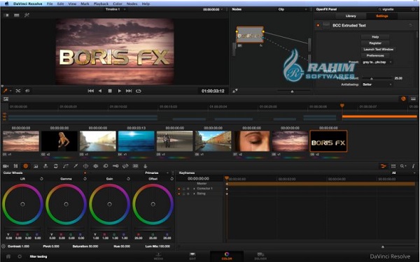420x262 pixels.
Task: Open the Apple menu
Action: [7, 3]
